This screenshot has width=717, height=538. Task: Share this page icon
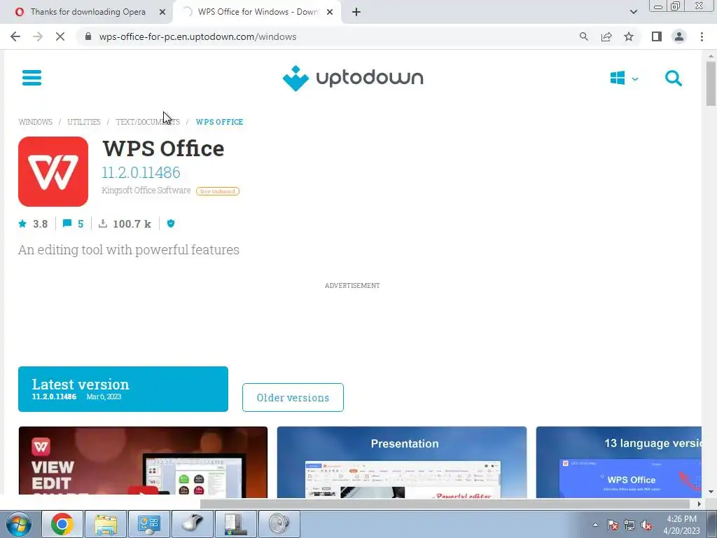(606, 36)
